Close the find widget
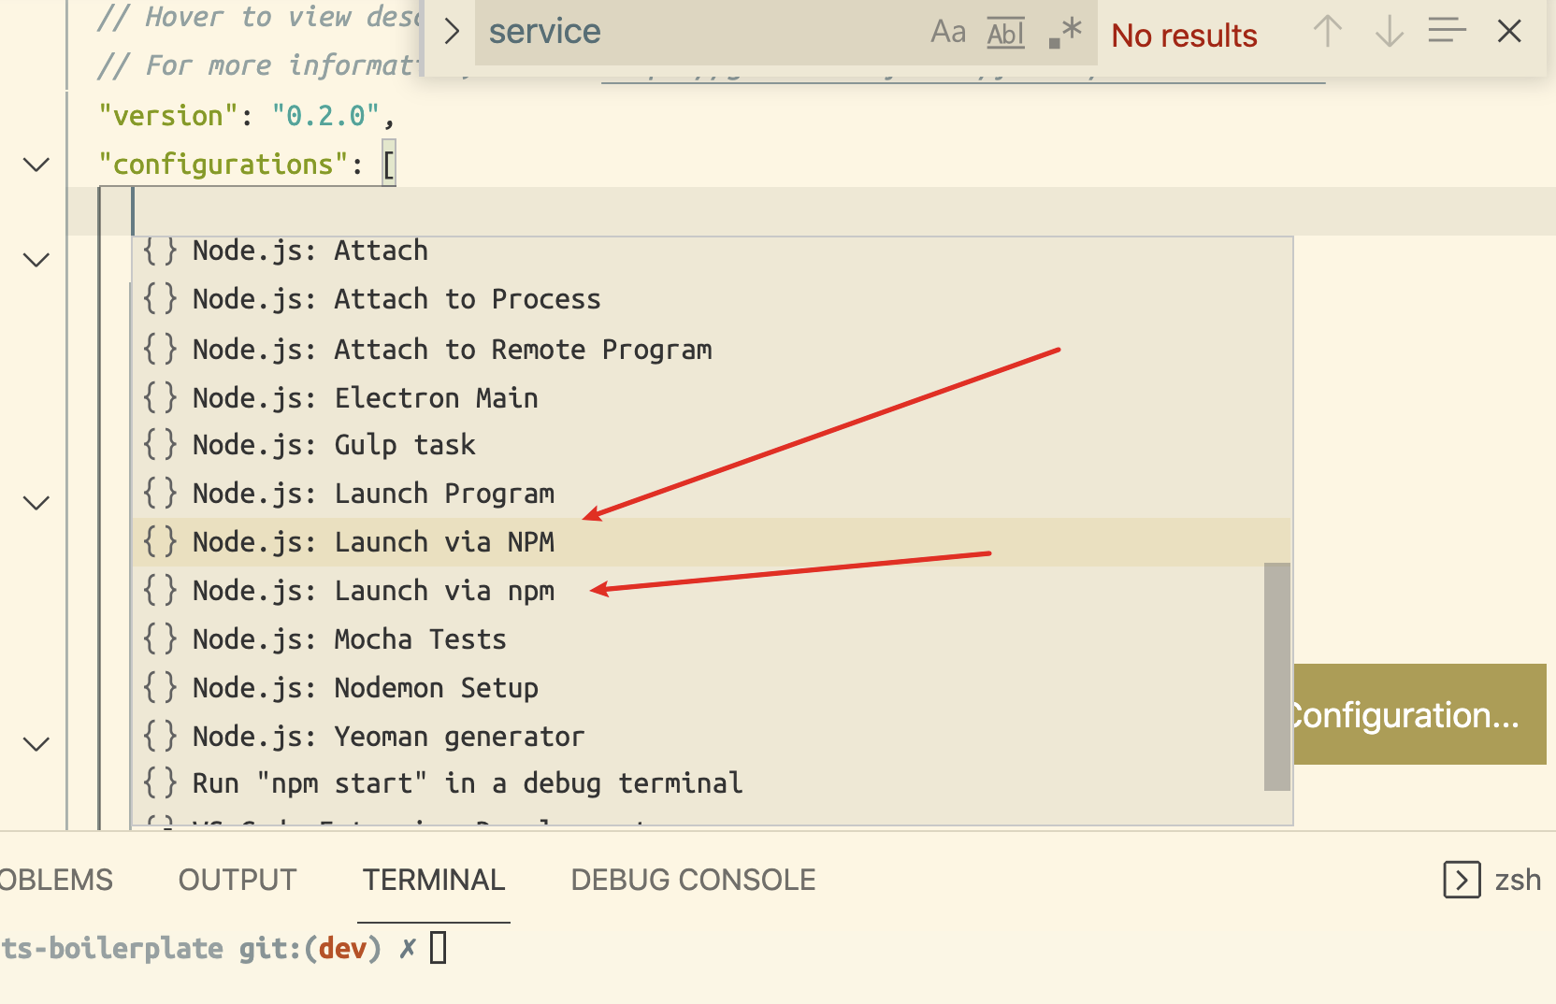Viewport: 1556px width, 1004px height. coord(1509,32)
